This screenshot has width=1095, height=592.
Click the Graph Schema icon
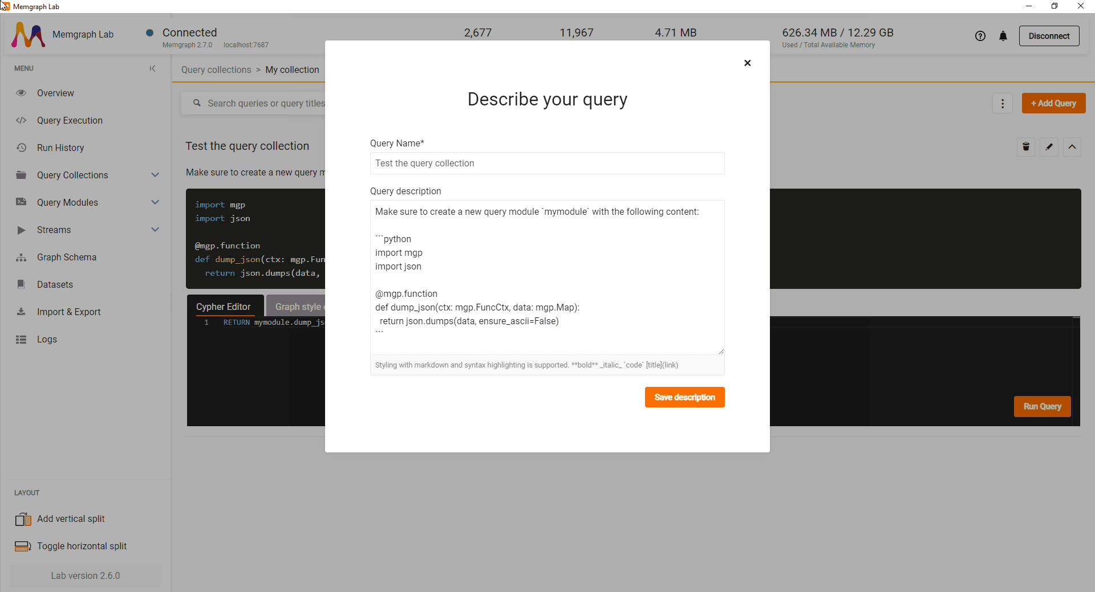21,258
